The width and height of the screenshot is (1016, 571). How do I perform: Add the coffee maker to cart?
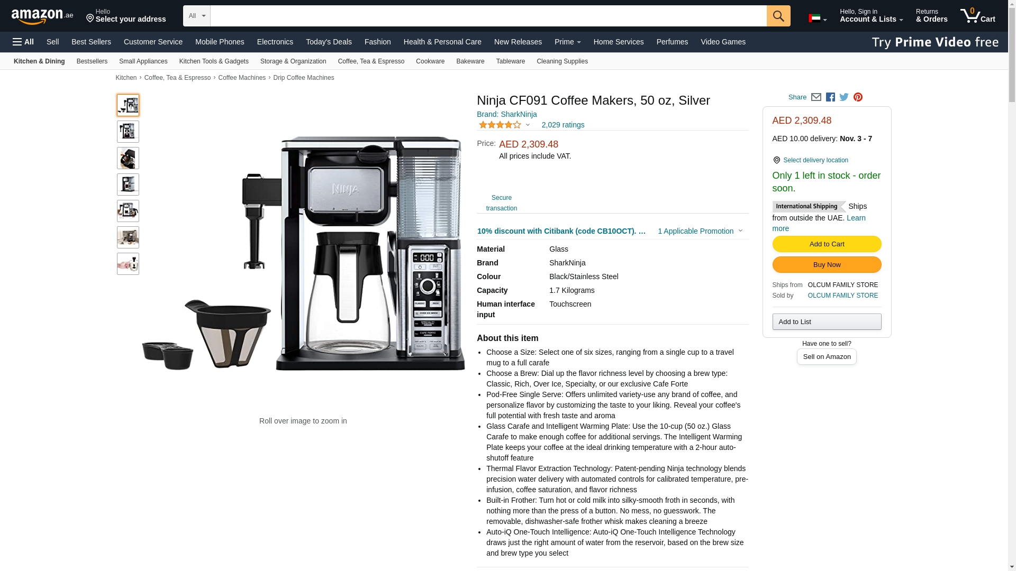click(x=827, y=244)
